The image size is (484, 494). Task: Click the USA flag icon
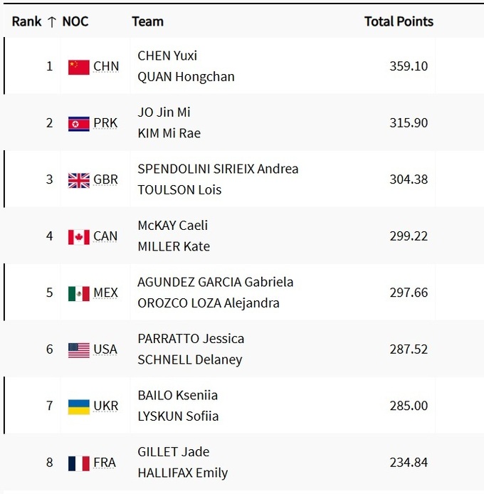pyautogui.click(x=79, y=350)
